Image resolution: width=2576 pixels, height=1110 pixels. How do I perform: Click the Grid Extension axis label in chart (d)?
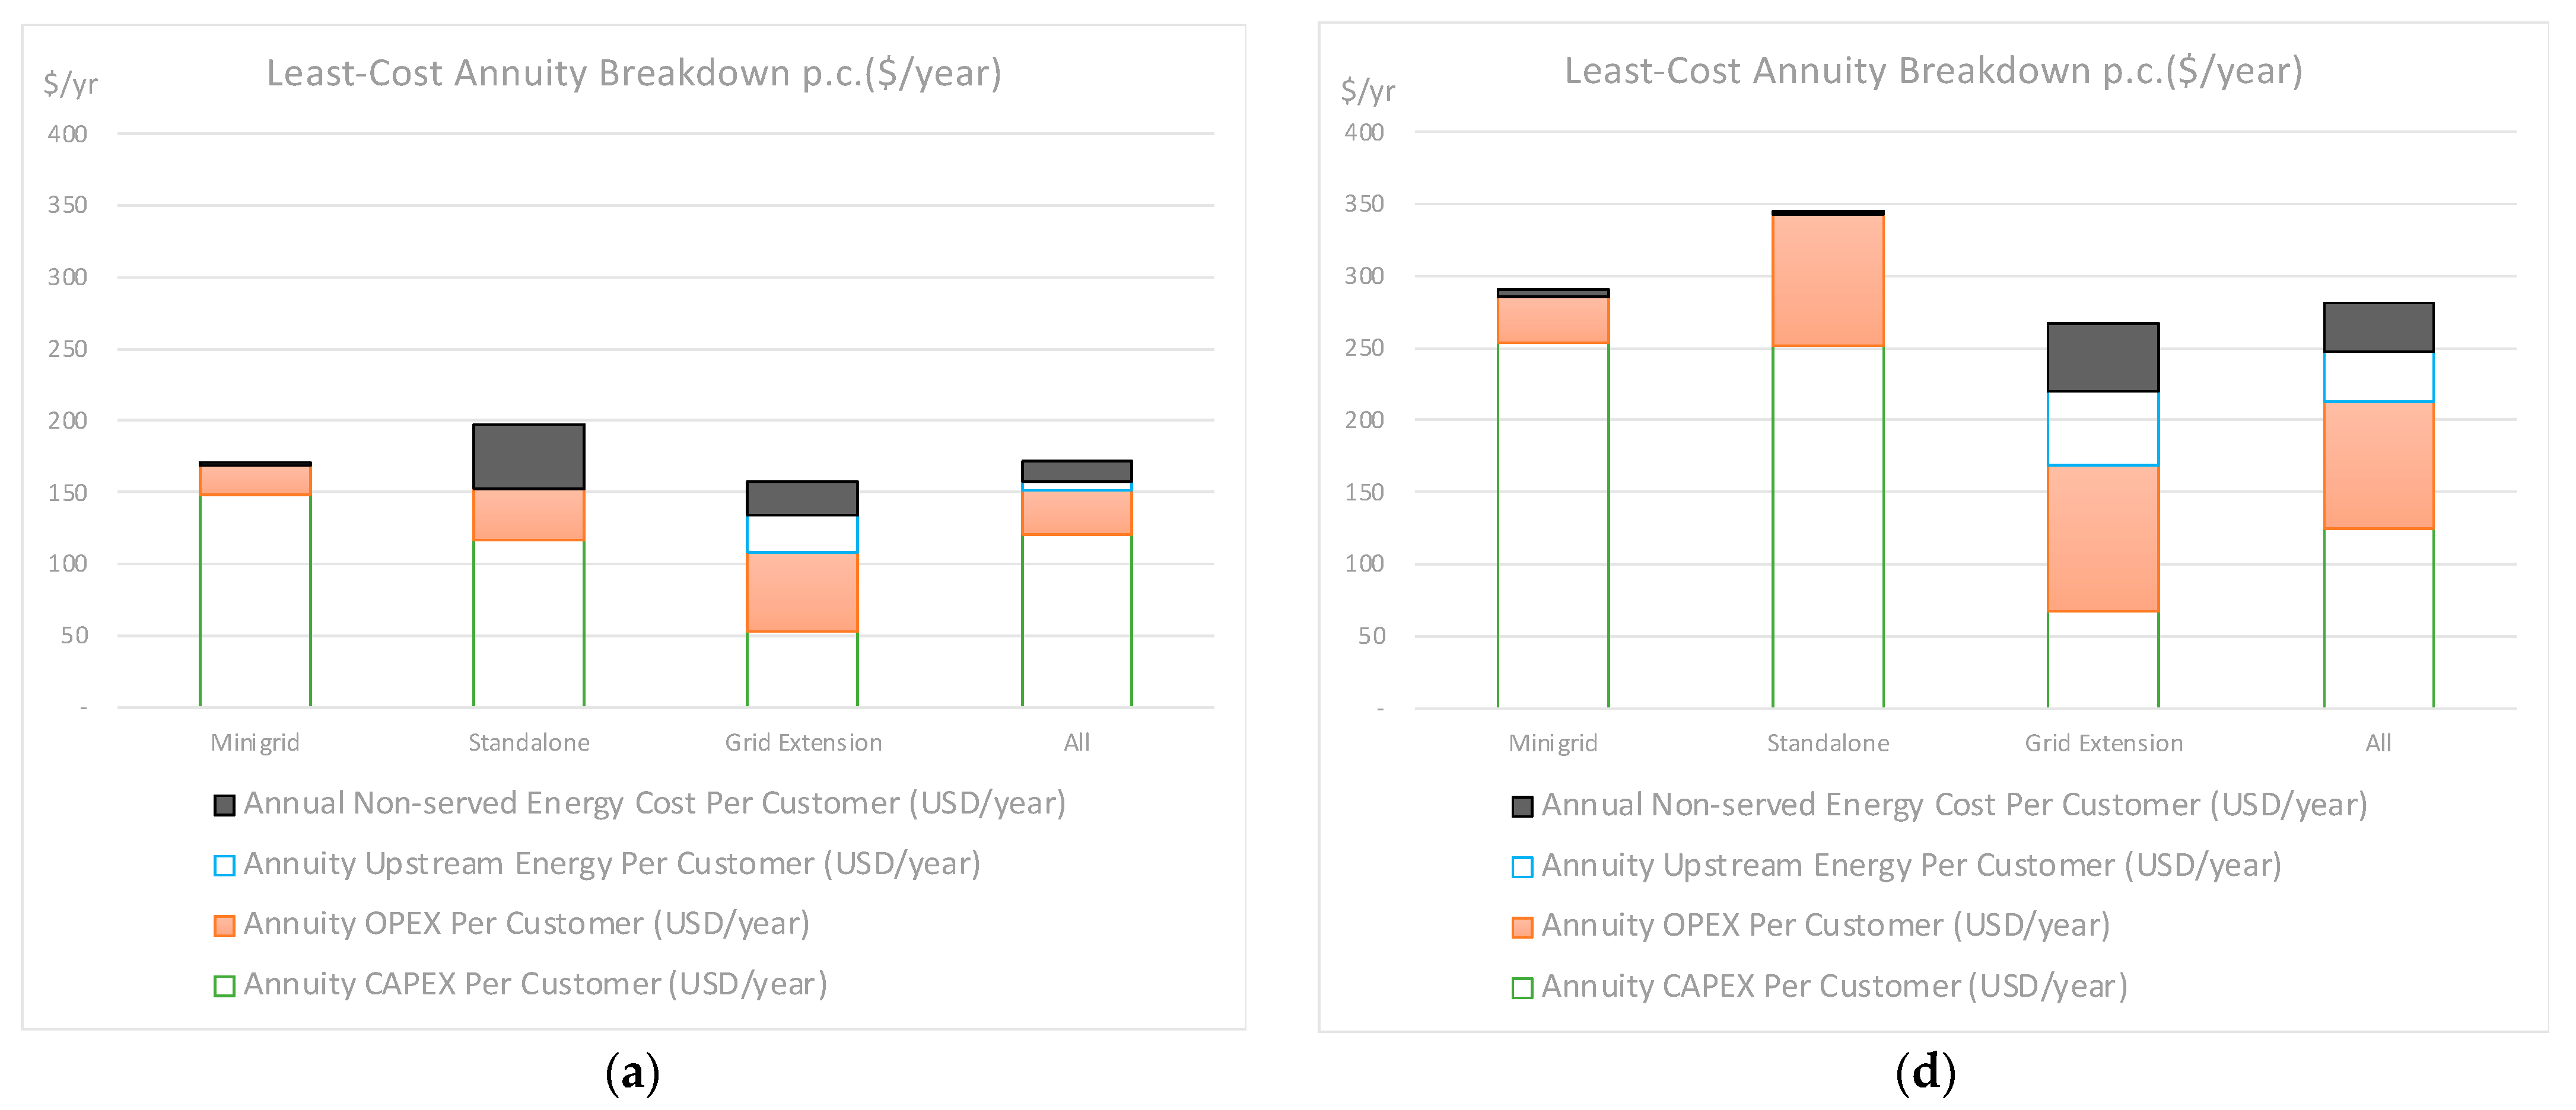[x=2103, y=744]
